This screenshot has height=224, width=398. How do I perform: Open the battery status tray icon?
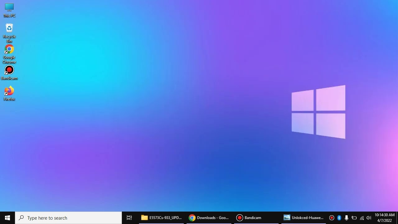(354, 218)
